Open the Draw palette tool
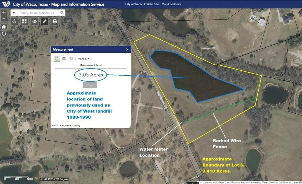 (35, 21)
